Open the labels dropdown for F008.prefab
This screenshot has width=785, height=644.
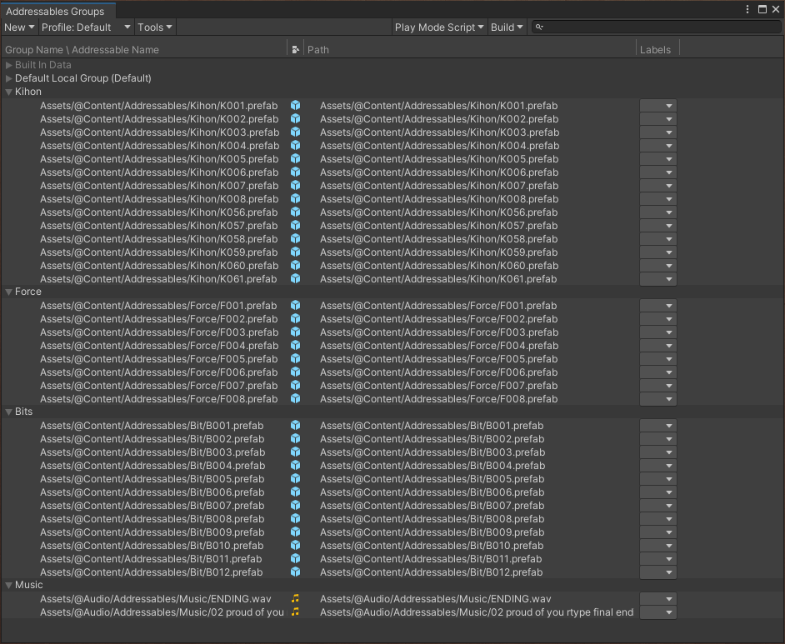[657, 399]
